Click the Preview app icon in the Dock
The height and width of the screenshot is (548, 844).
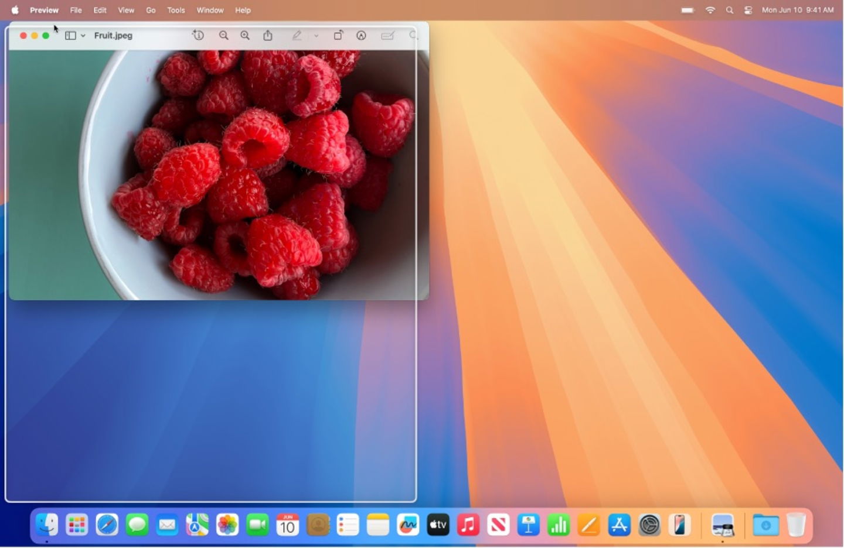point(723,525)
